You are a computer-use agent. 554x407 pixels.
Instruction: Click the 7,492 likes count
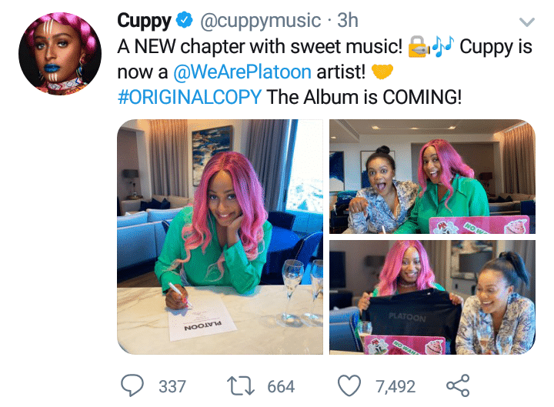(x=395, y=386)
